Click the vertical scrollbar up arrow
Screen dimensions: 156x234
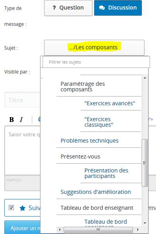(144, 78)
